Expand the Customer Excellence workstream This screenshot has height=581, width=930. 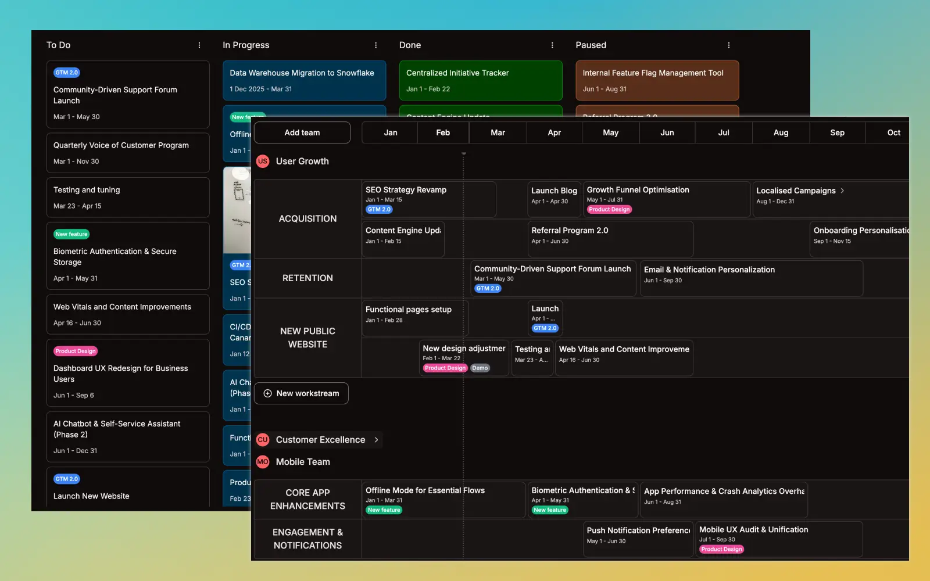pos(376,440)
